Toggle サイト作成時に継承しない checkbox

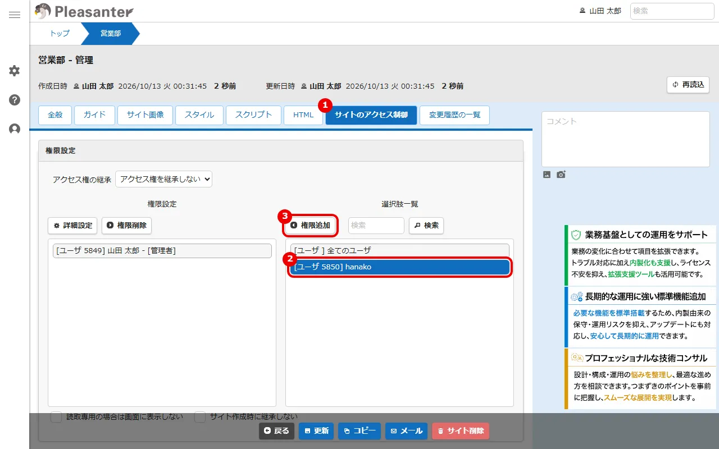pyautogui.click(x=200, y=417)
